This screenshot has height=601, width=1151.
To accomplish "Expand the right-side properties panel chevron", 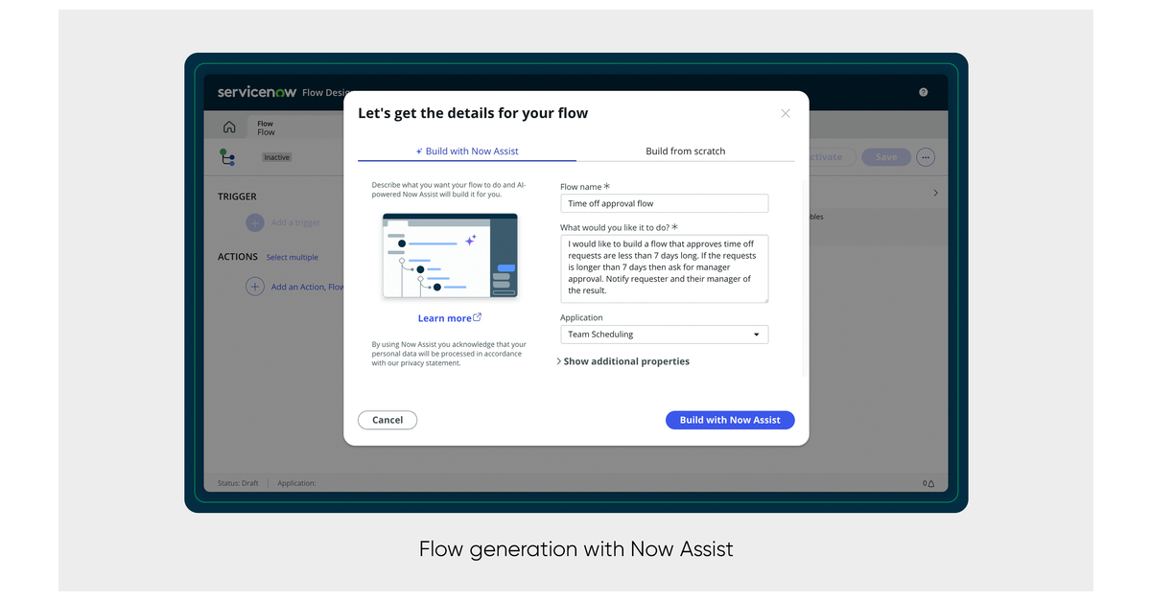I will 935,192.
